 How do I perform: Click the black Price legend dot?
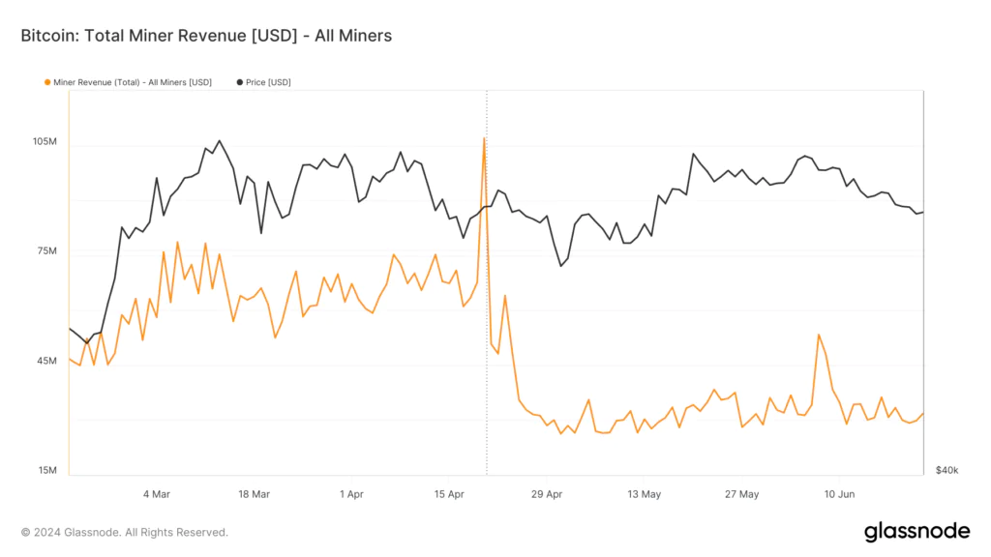pyautogui.click(x=240, y=82)
